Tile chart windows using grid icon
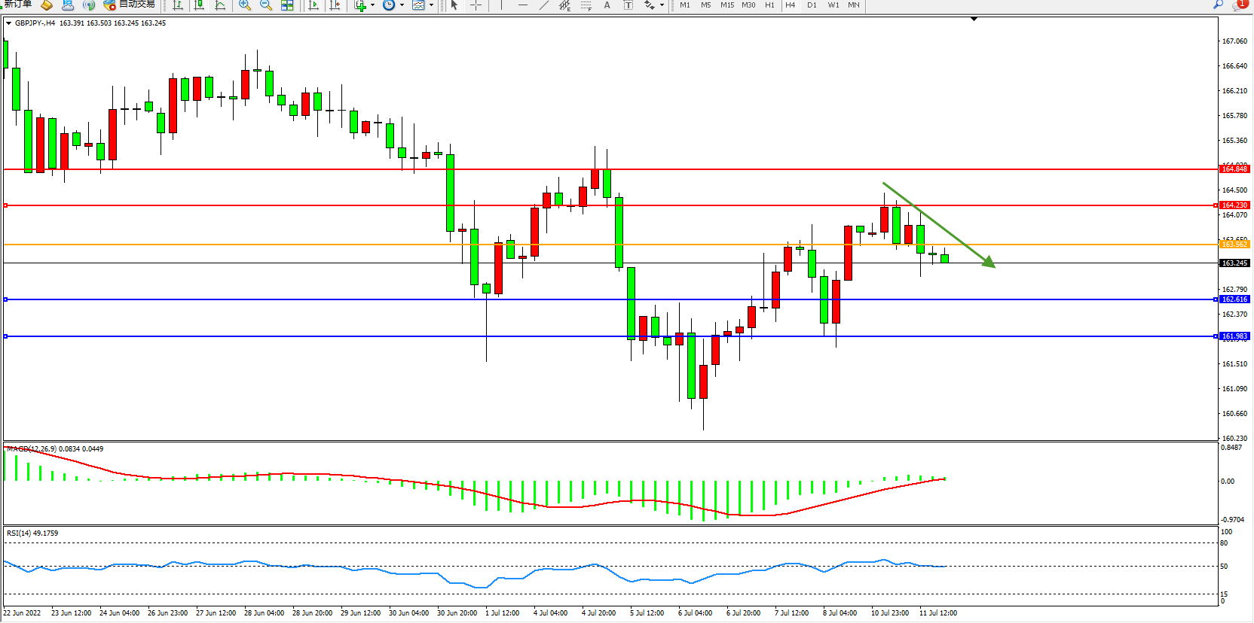 click(x=287, y=5)
